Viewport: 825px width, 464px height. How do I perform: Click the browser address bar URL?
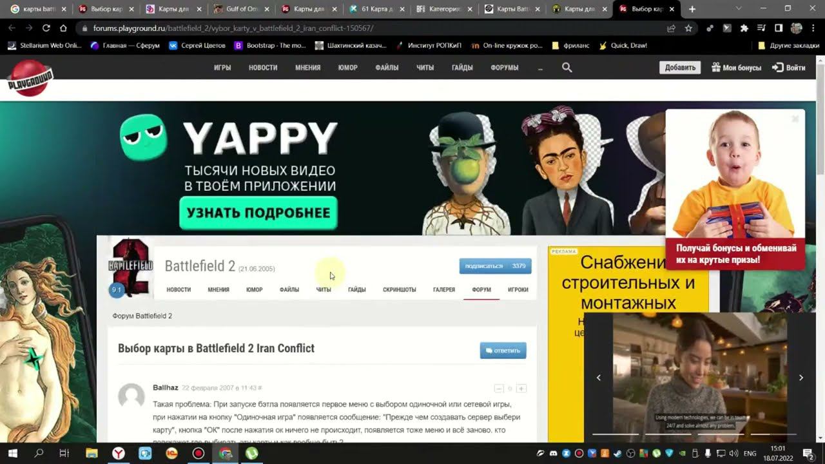tap(233, 28)
